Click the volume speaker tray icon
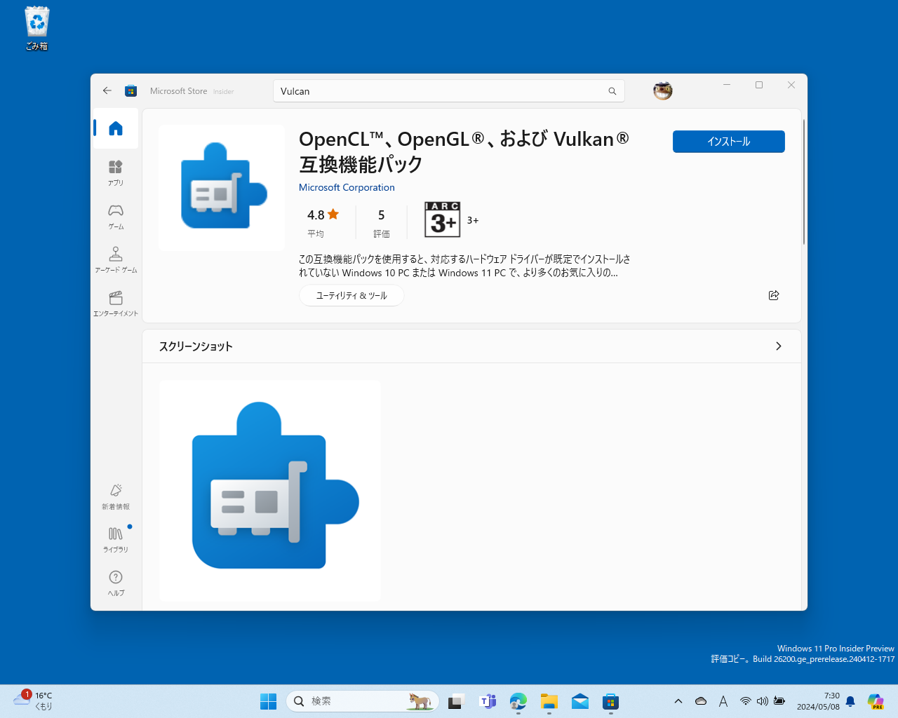This screenshot has height=718, width=898. [x=763, y=701]
